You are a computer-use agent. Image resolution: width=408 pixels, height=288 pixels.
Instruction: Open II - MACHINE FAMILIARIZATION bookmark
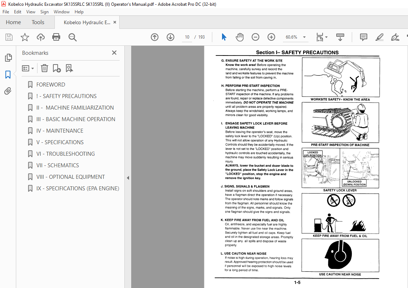coord(75,108)
